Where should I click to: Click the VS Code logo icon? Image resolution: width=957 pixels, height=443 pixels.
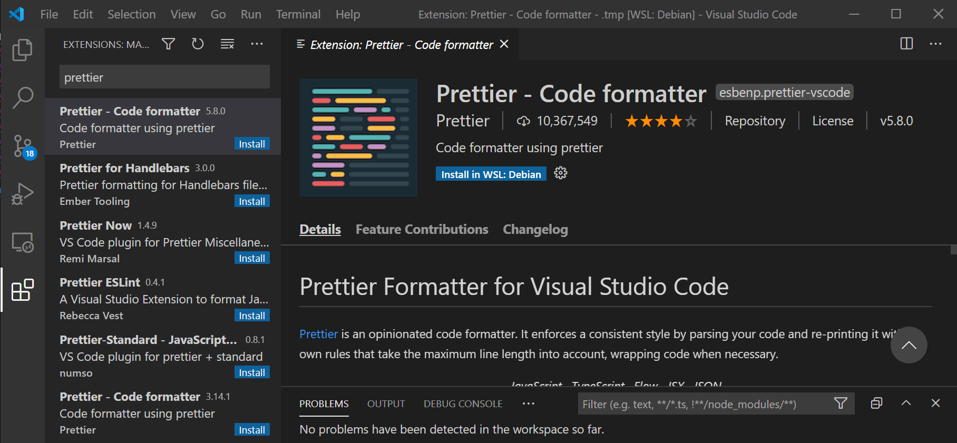(x=16, y=14)
